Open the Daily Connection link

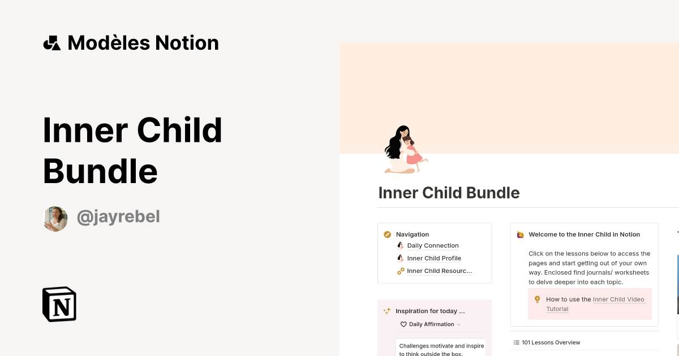pos(433,245)
